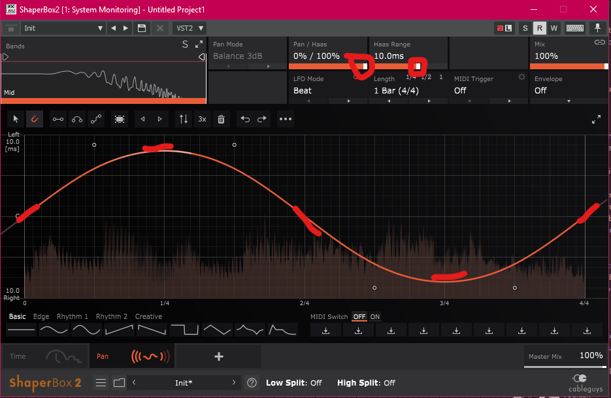Expand the wave editor to full size
The width and height of the screenshot is (611, 398).
(596, 120)
